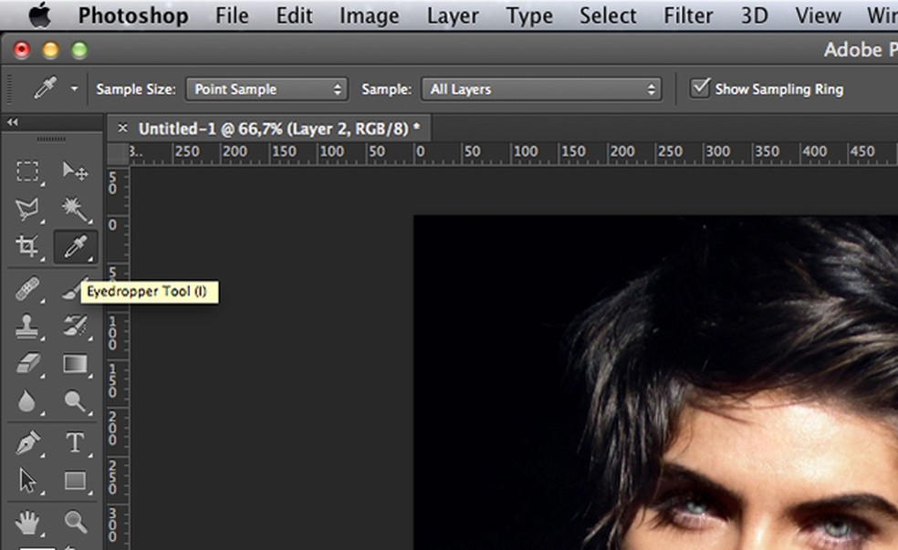Screen dimensions: 898x550
Task: Click the green zoom window button
Action: 79,50
